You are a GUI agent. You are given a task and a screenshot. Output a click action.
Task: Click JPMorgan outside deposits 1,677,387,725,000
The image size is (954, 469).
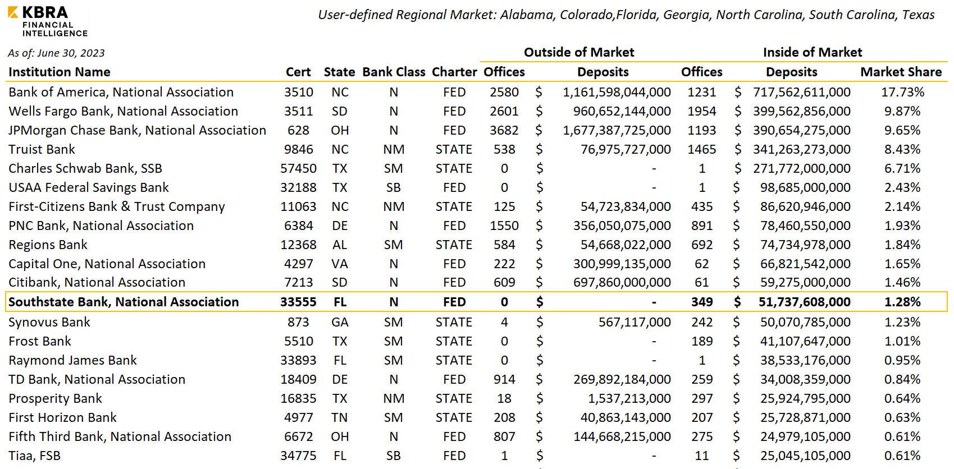(617, 130)
